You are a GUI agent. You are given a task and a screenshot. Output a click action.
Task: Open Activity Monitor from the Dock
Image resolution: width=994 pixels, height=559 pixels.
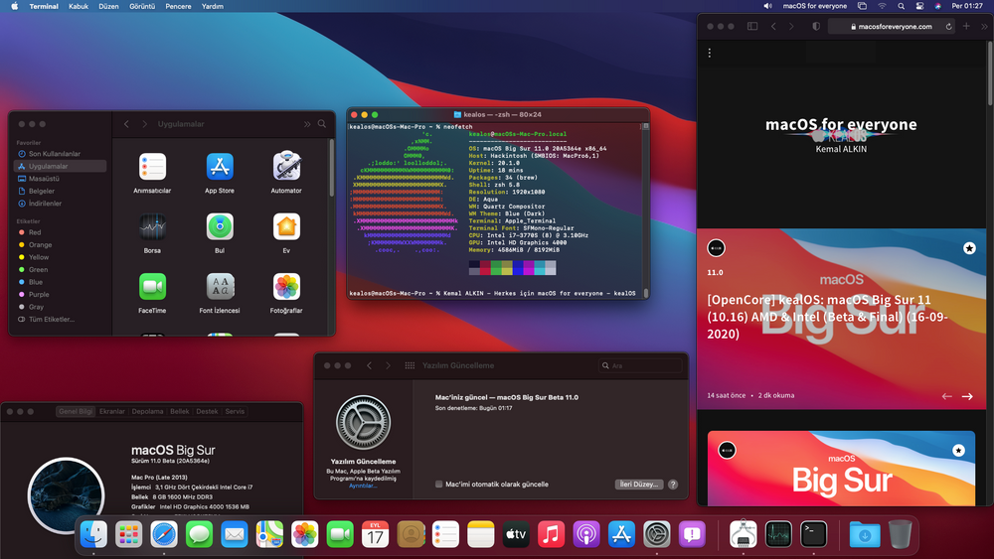778,535
